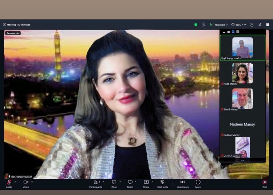
Task: Open Host tools shield menu
Action: click(x=162, y=184)
